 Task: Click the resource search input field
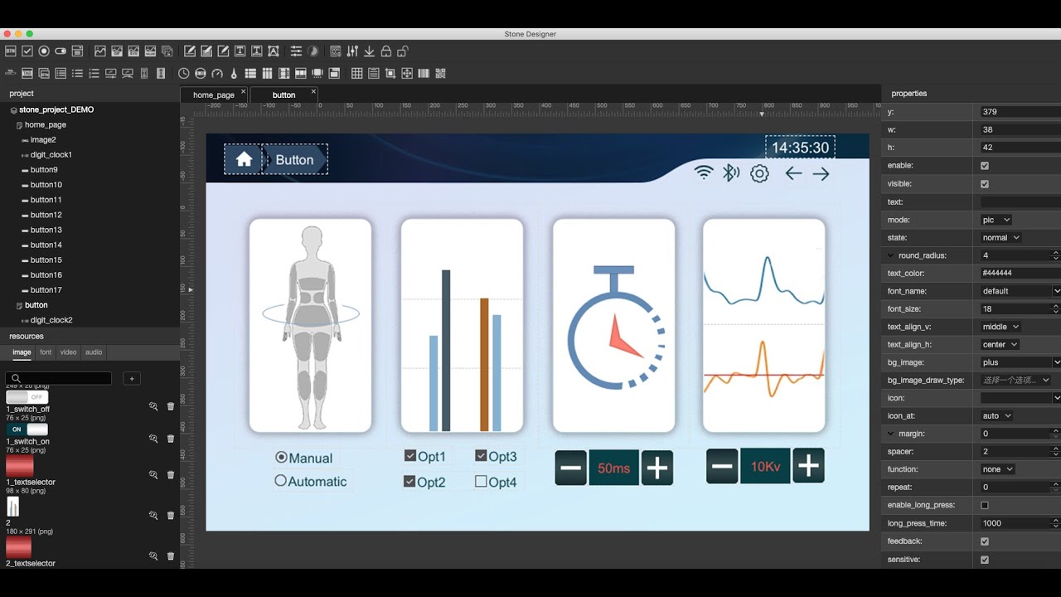[59, 378]
